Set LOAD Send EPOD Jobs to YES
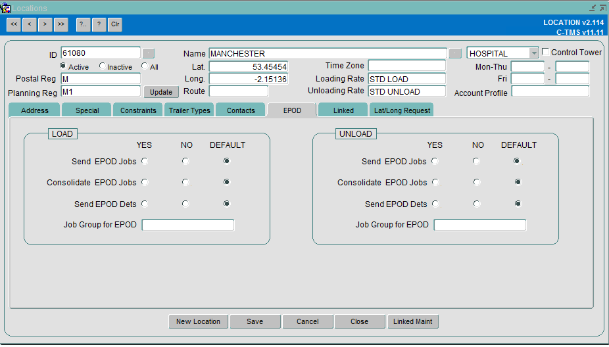Viewport: 609px width, 347px height. [x=145, y=161]
